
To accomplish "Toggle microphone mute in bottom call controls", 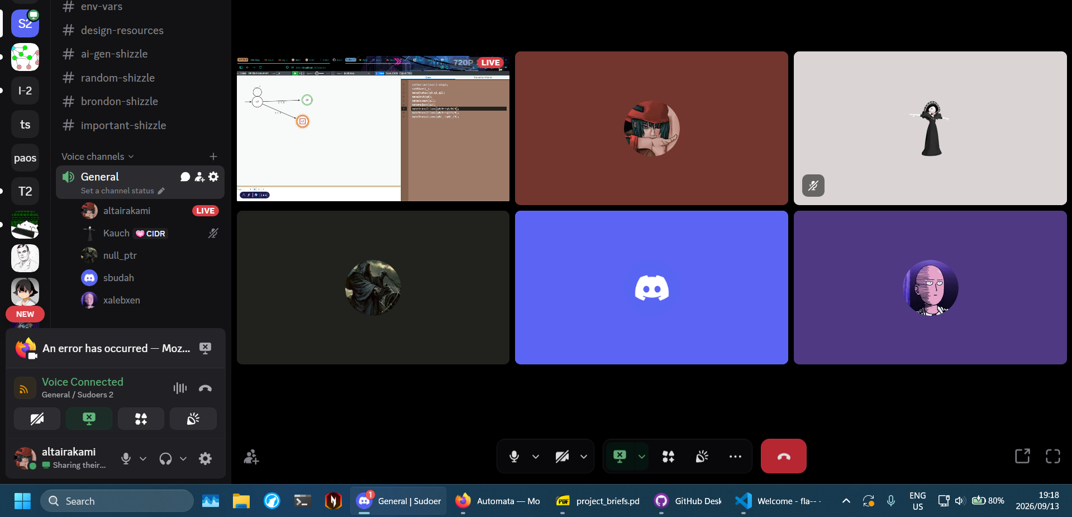I will 514,457.
